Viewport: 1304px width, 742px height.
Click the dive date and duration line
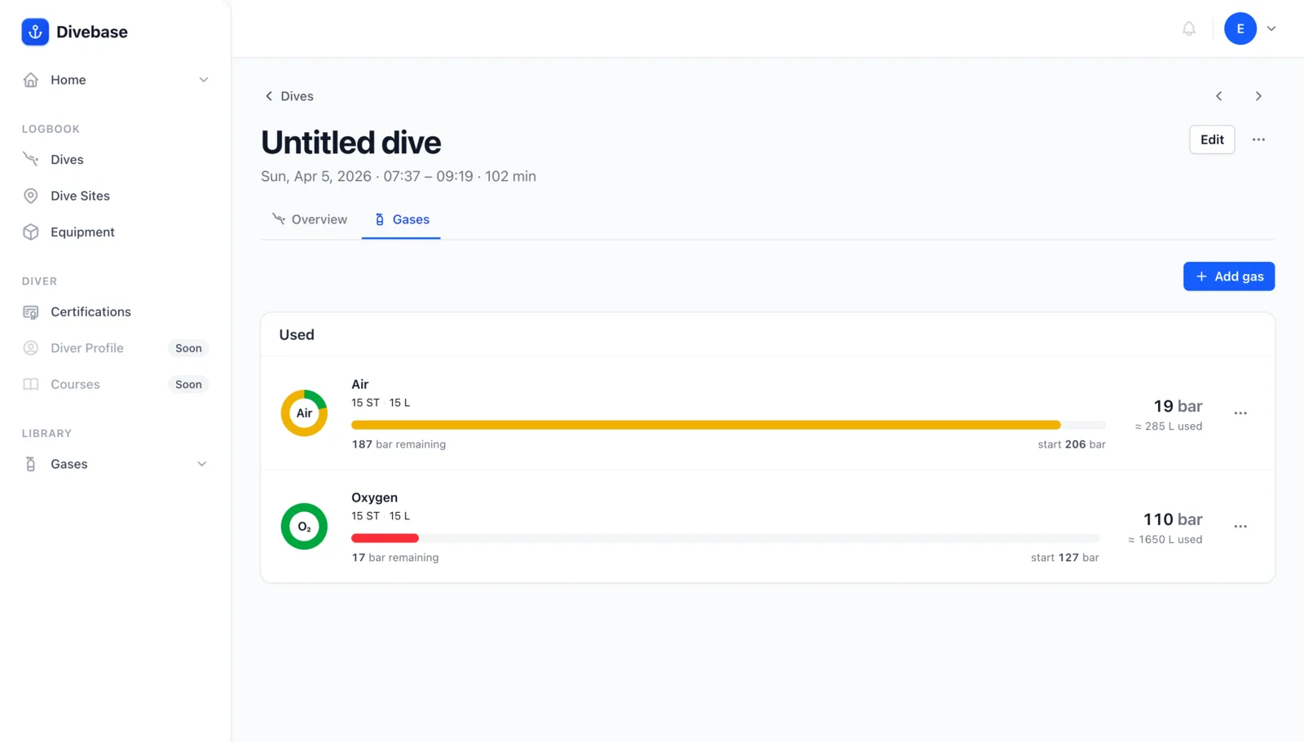pos(399,176)
